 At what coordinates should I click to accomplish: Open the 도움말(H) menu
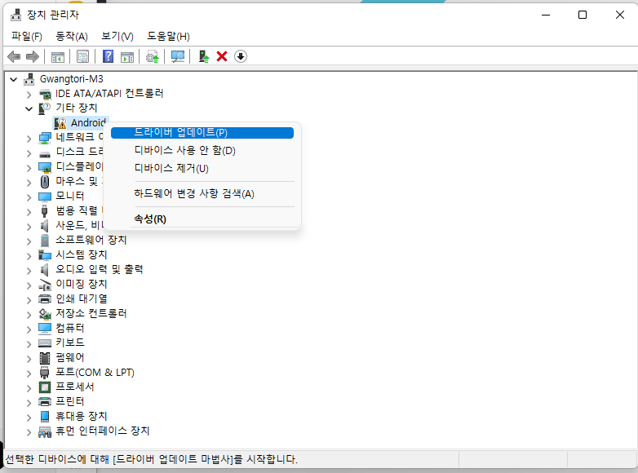tap(168, 37)
